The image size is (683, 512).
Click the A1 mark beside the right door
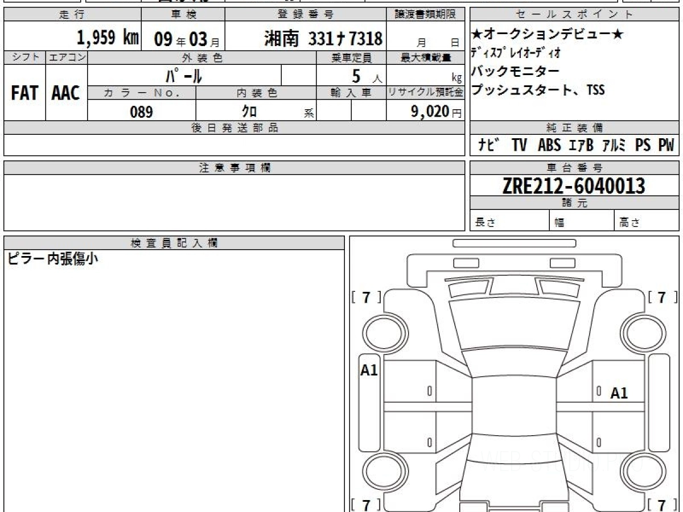619,393
